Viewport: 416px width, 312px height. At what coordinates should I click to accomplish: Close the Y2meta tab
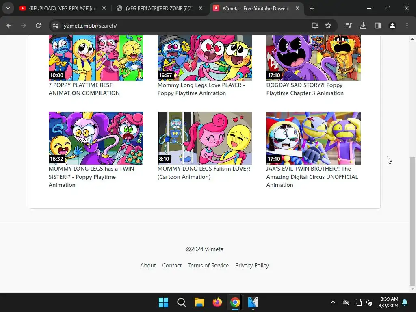[x=297, y=8]
